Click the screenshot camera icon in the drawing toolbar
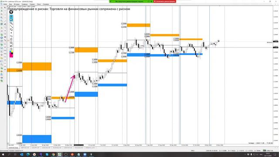 [11, 46]
